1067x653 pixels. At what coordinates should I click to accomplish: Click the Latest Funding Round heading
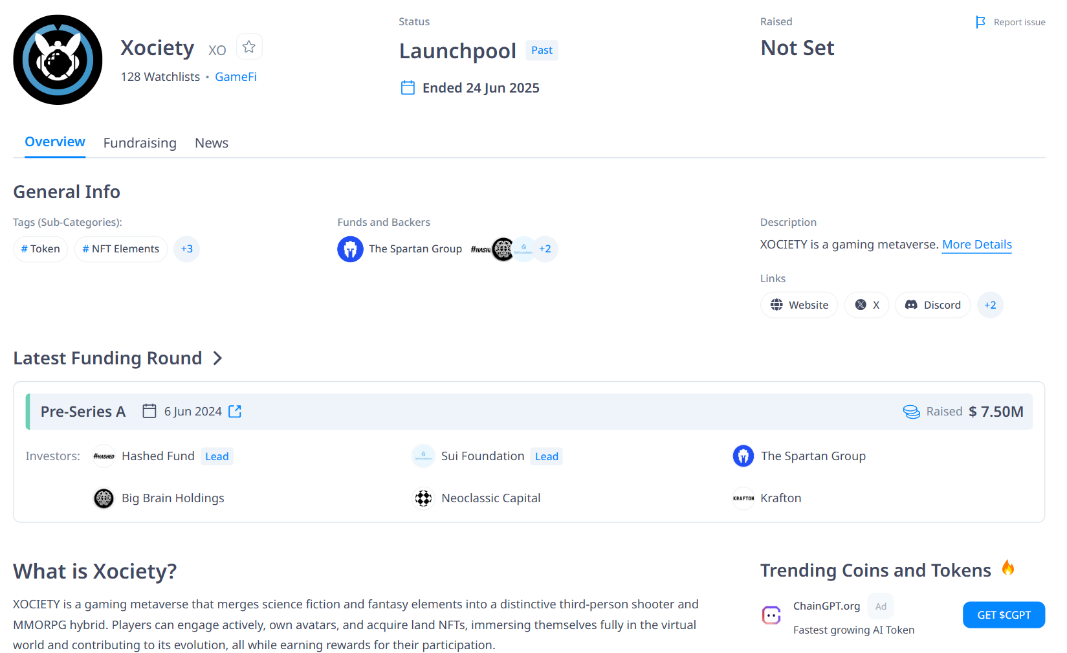pos(107,358)
